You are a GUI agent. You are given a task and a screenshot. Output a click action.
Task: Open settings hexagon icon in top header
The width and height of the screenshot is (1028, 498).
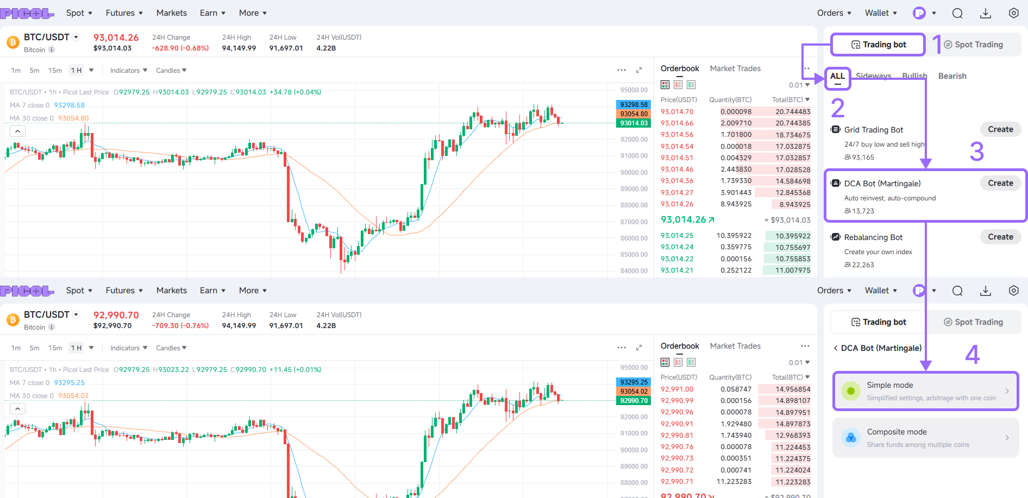(x=1014, y=13)
